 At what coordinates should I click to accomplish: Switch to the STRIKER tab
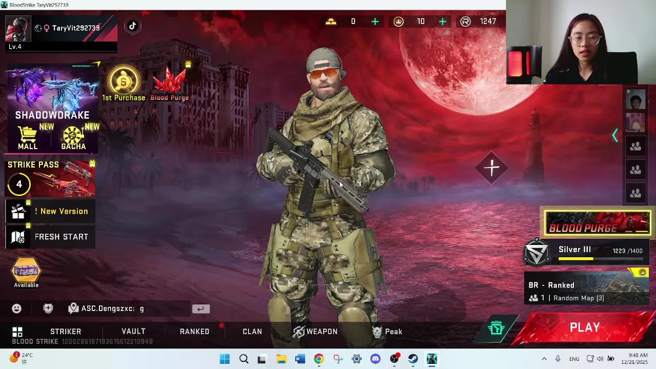pos(66,332)
